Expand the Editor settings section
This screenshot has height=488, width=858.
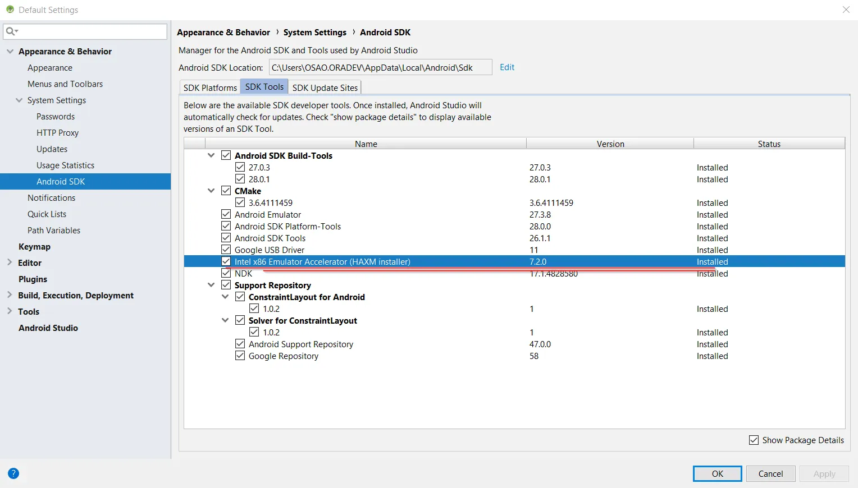pyautogui.click(x=10, y=263)
